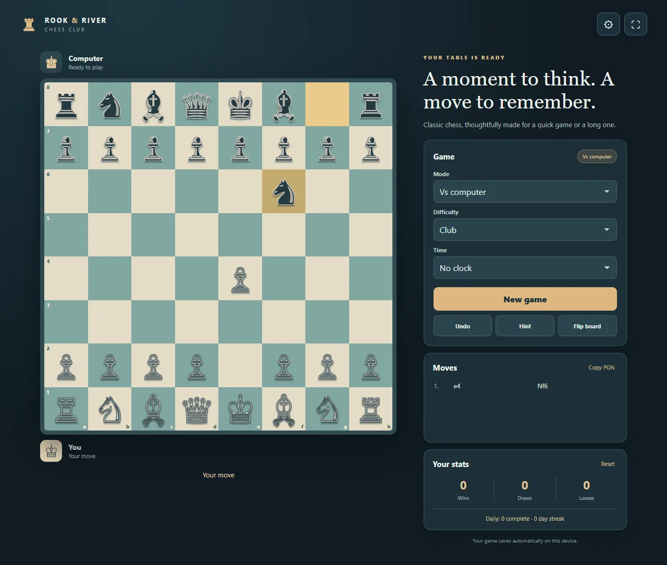Select the white pawn on a2
667x565 pixels.
pyautogui.click(x=66, y=365)
